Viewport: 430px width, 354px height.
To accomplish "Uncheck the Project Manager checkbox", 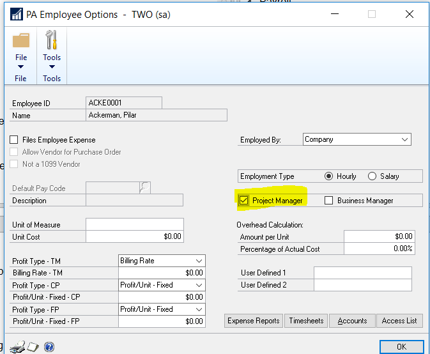I will pyautogui.click(x=244, y=201).
